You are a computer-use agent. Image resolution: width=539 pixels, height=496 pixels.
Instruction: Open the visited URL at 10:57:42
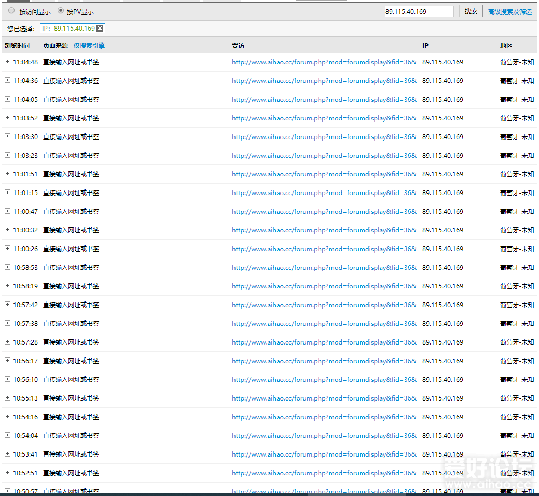324,305
